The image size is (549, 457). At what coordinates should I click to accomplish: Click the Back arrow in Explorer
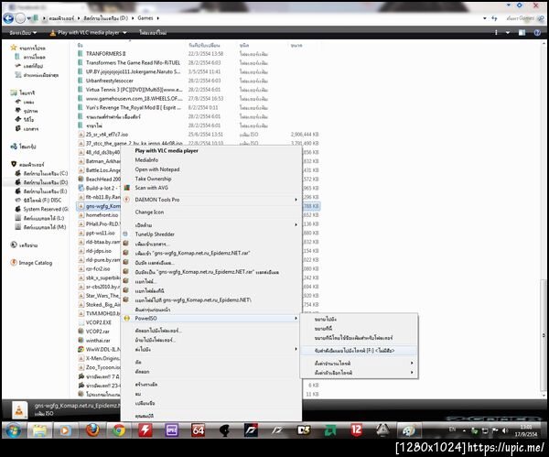click(8, 18)
